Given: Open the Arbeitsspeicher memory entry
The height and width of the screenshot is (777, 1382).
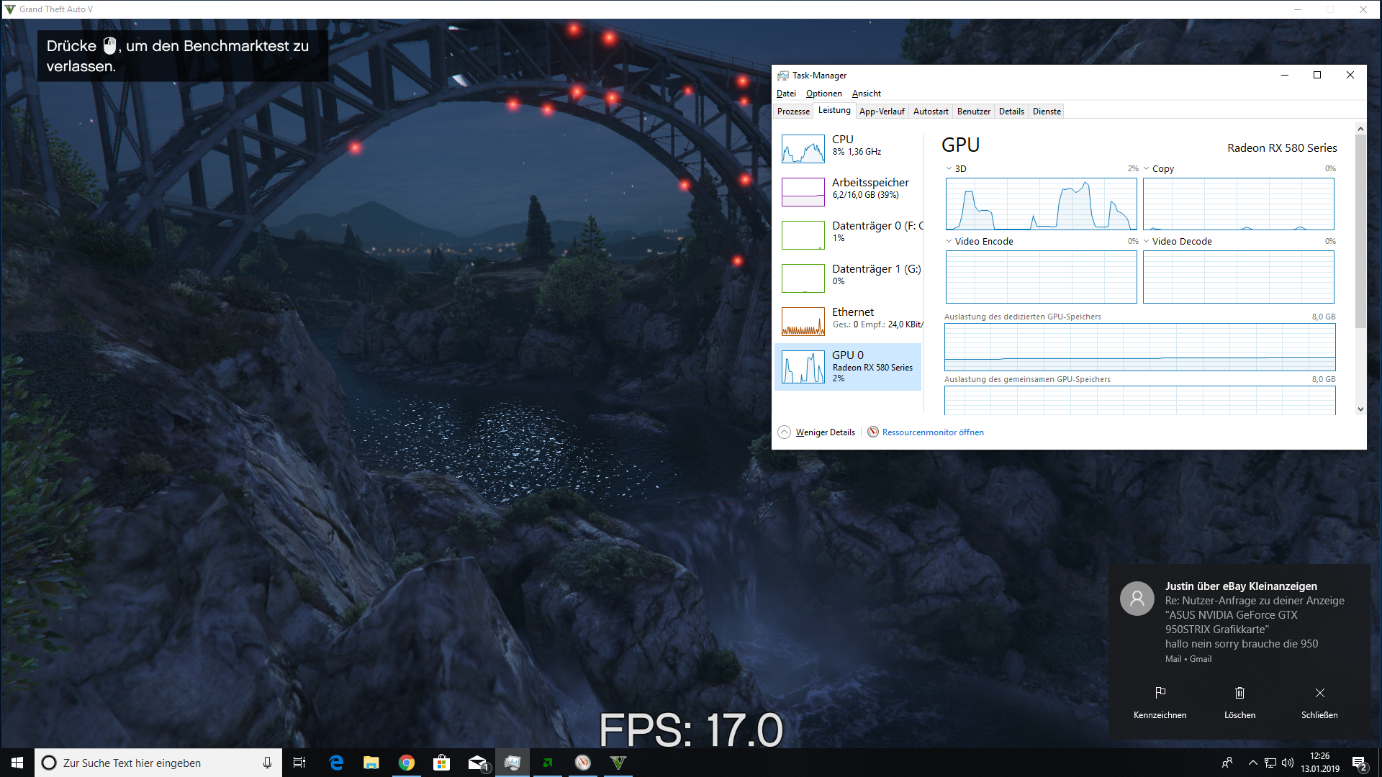Looking at the screenshot, I should tap(870, 188).
